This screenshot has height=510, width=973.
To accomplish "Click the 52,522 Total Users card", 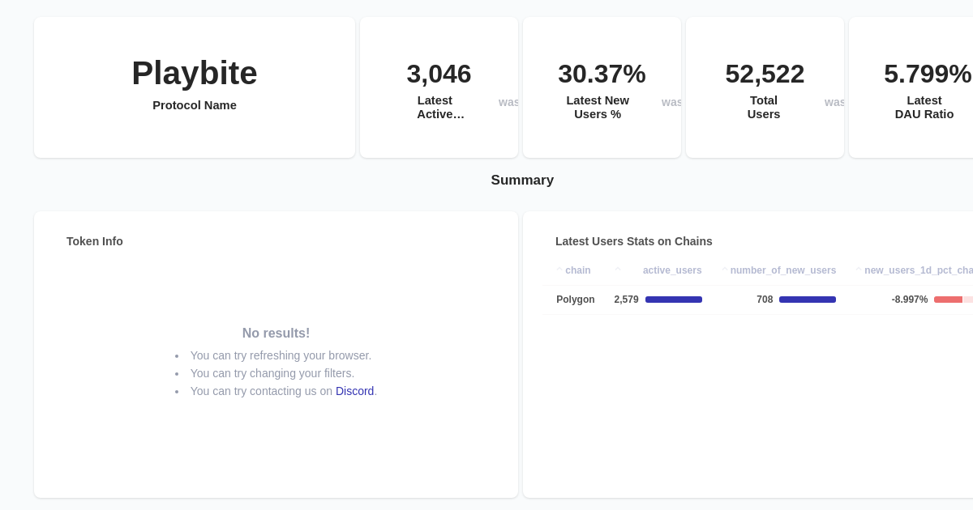I will (x=765, y=87).
